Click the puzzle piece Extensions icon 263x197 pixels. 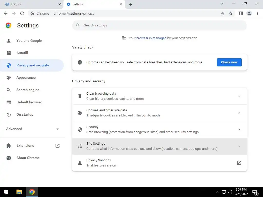[9, 146]
